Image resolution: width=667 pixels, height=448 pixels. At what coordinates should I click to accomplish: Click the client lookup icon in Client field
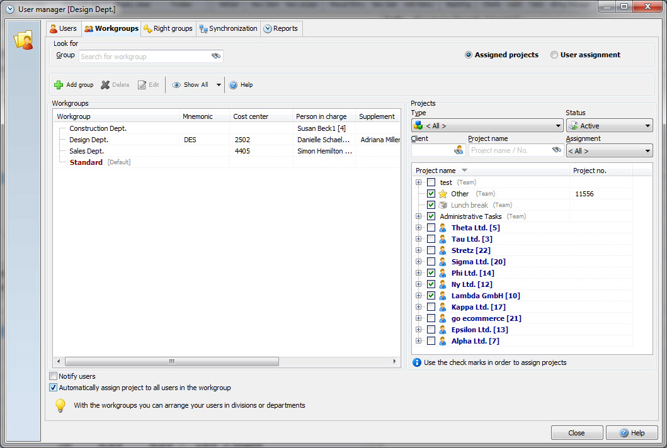click(x=458, y=150)
